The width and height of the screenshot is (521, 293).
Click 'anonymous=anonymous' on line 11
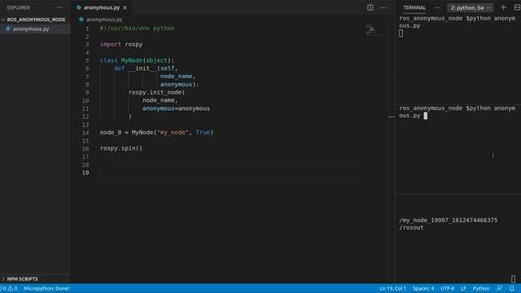[176, 108]
